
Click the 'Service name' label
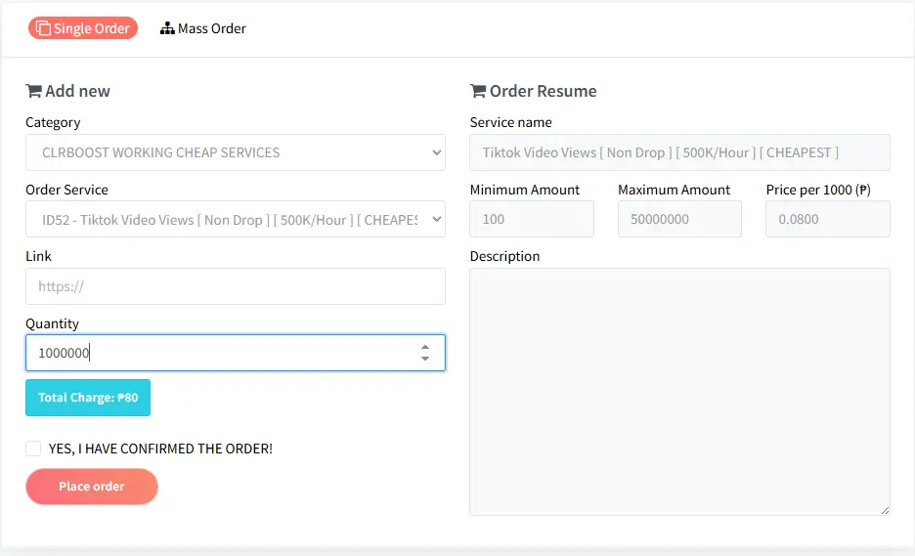510,122
